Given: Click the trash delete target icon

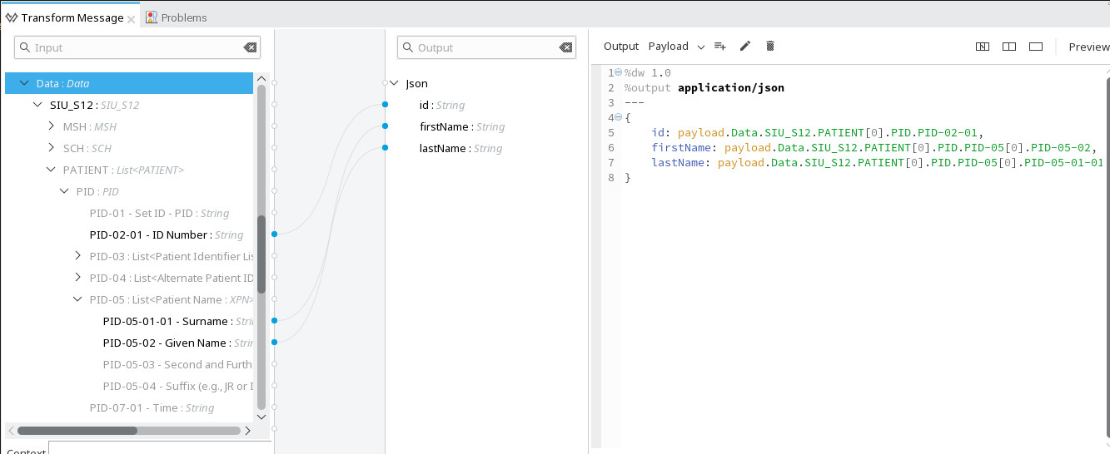Looking at the screenshot, I should pyautogui.click(x=770, y=47).
